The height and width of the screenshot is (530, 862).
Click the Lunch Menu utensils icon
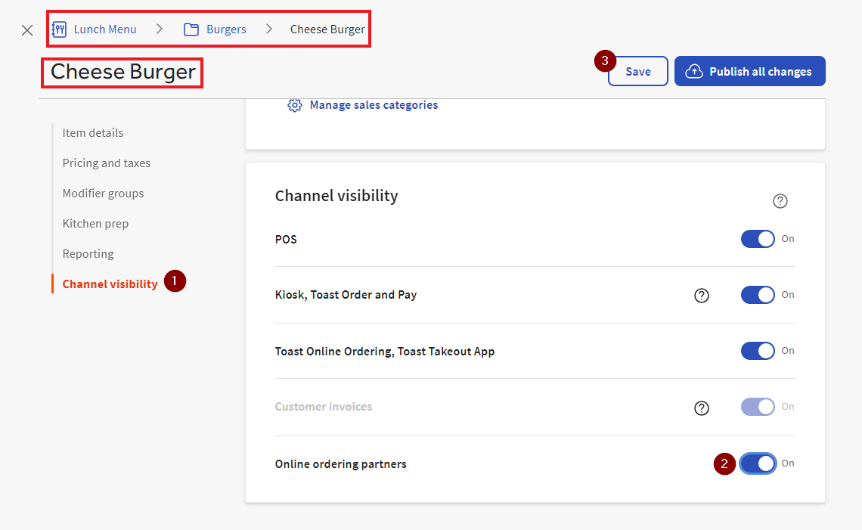(60, 29)
